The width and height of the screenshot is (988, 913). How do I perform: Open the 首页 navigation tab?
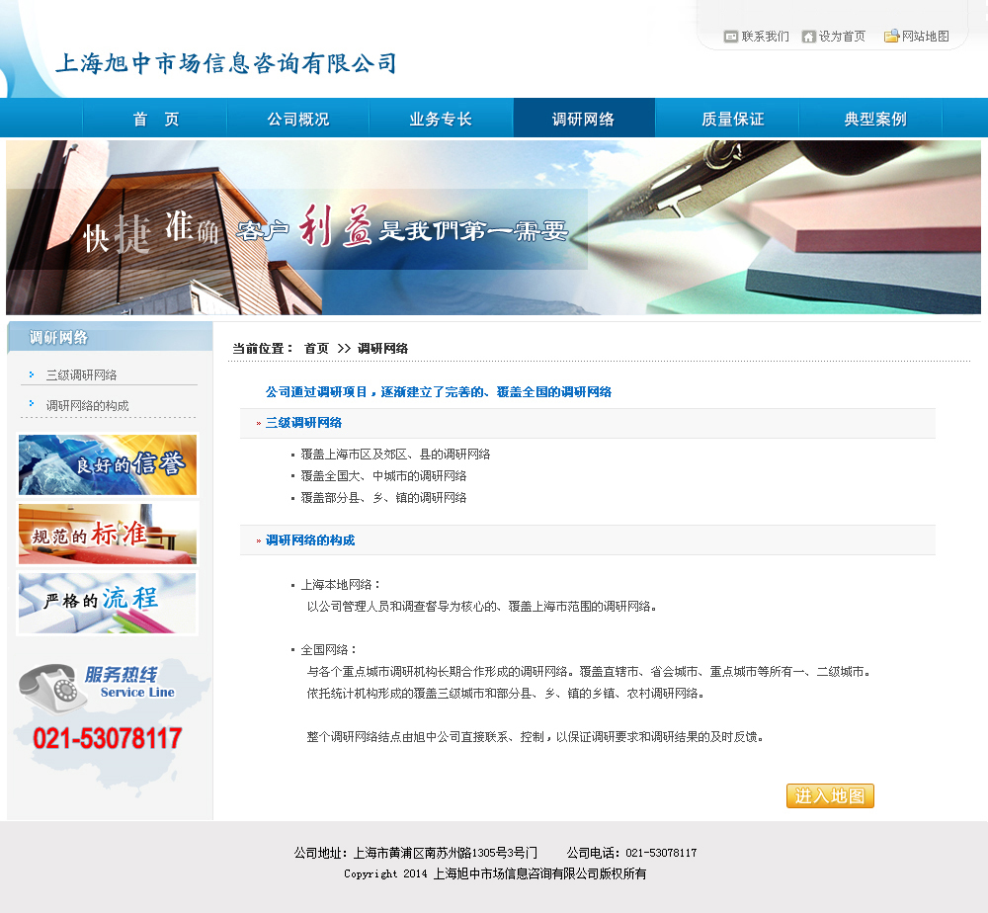(156, 119)
